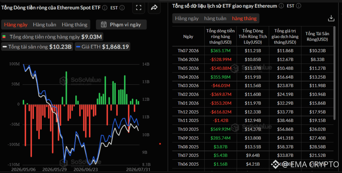Toggle the Tổng tài sản ròng line
The image size is (342, 173).
pos(37,47)
